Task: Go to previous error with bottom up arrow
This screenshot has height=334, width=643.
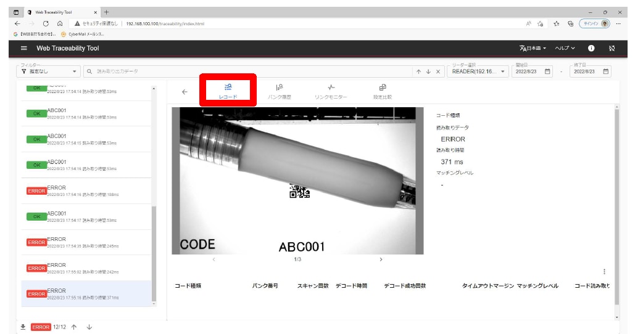Action: click(74, 327)
